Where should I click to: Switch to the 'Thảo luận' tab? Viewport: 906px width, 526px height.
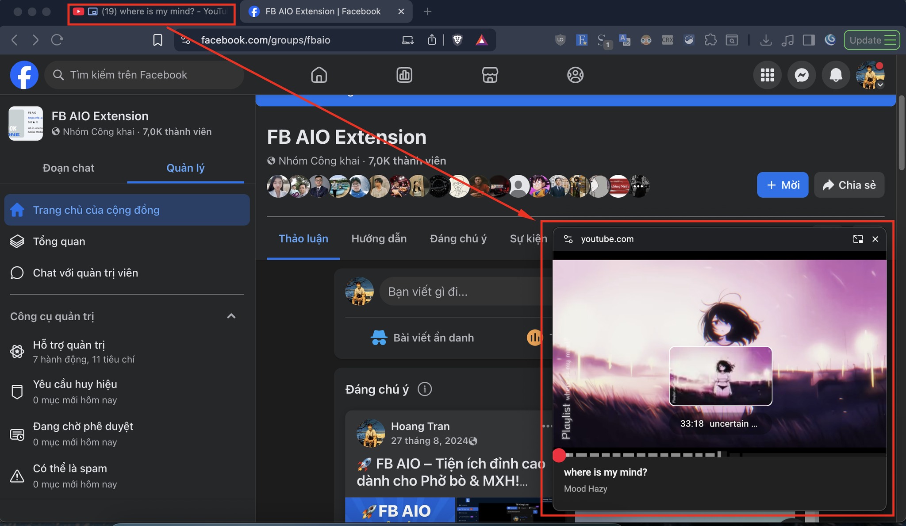pyautogui.click(x=303, y=239)
